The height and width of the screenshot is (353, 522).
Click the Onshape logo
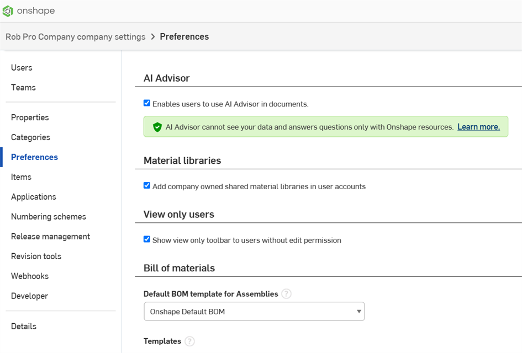point(28,10)
